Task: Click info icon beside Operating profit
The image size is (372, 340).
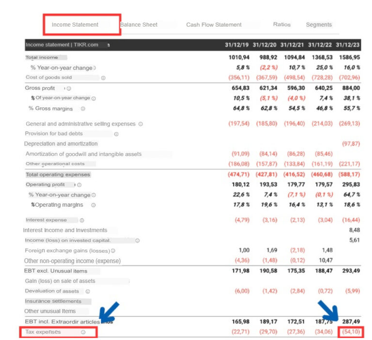Action: [79, 185]
